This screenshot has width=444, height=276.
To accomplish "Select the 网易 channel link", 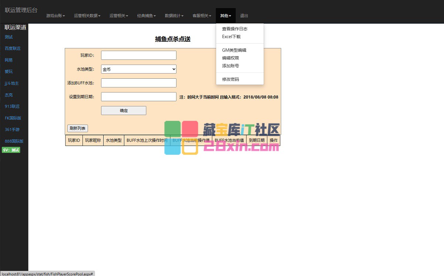I will click(9, 60).
